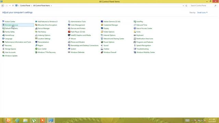This screenshot has width=219, height=123.
Task: Click the Control Panel breadcrumb
Action: click(25, 5)
